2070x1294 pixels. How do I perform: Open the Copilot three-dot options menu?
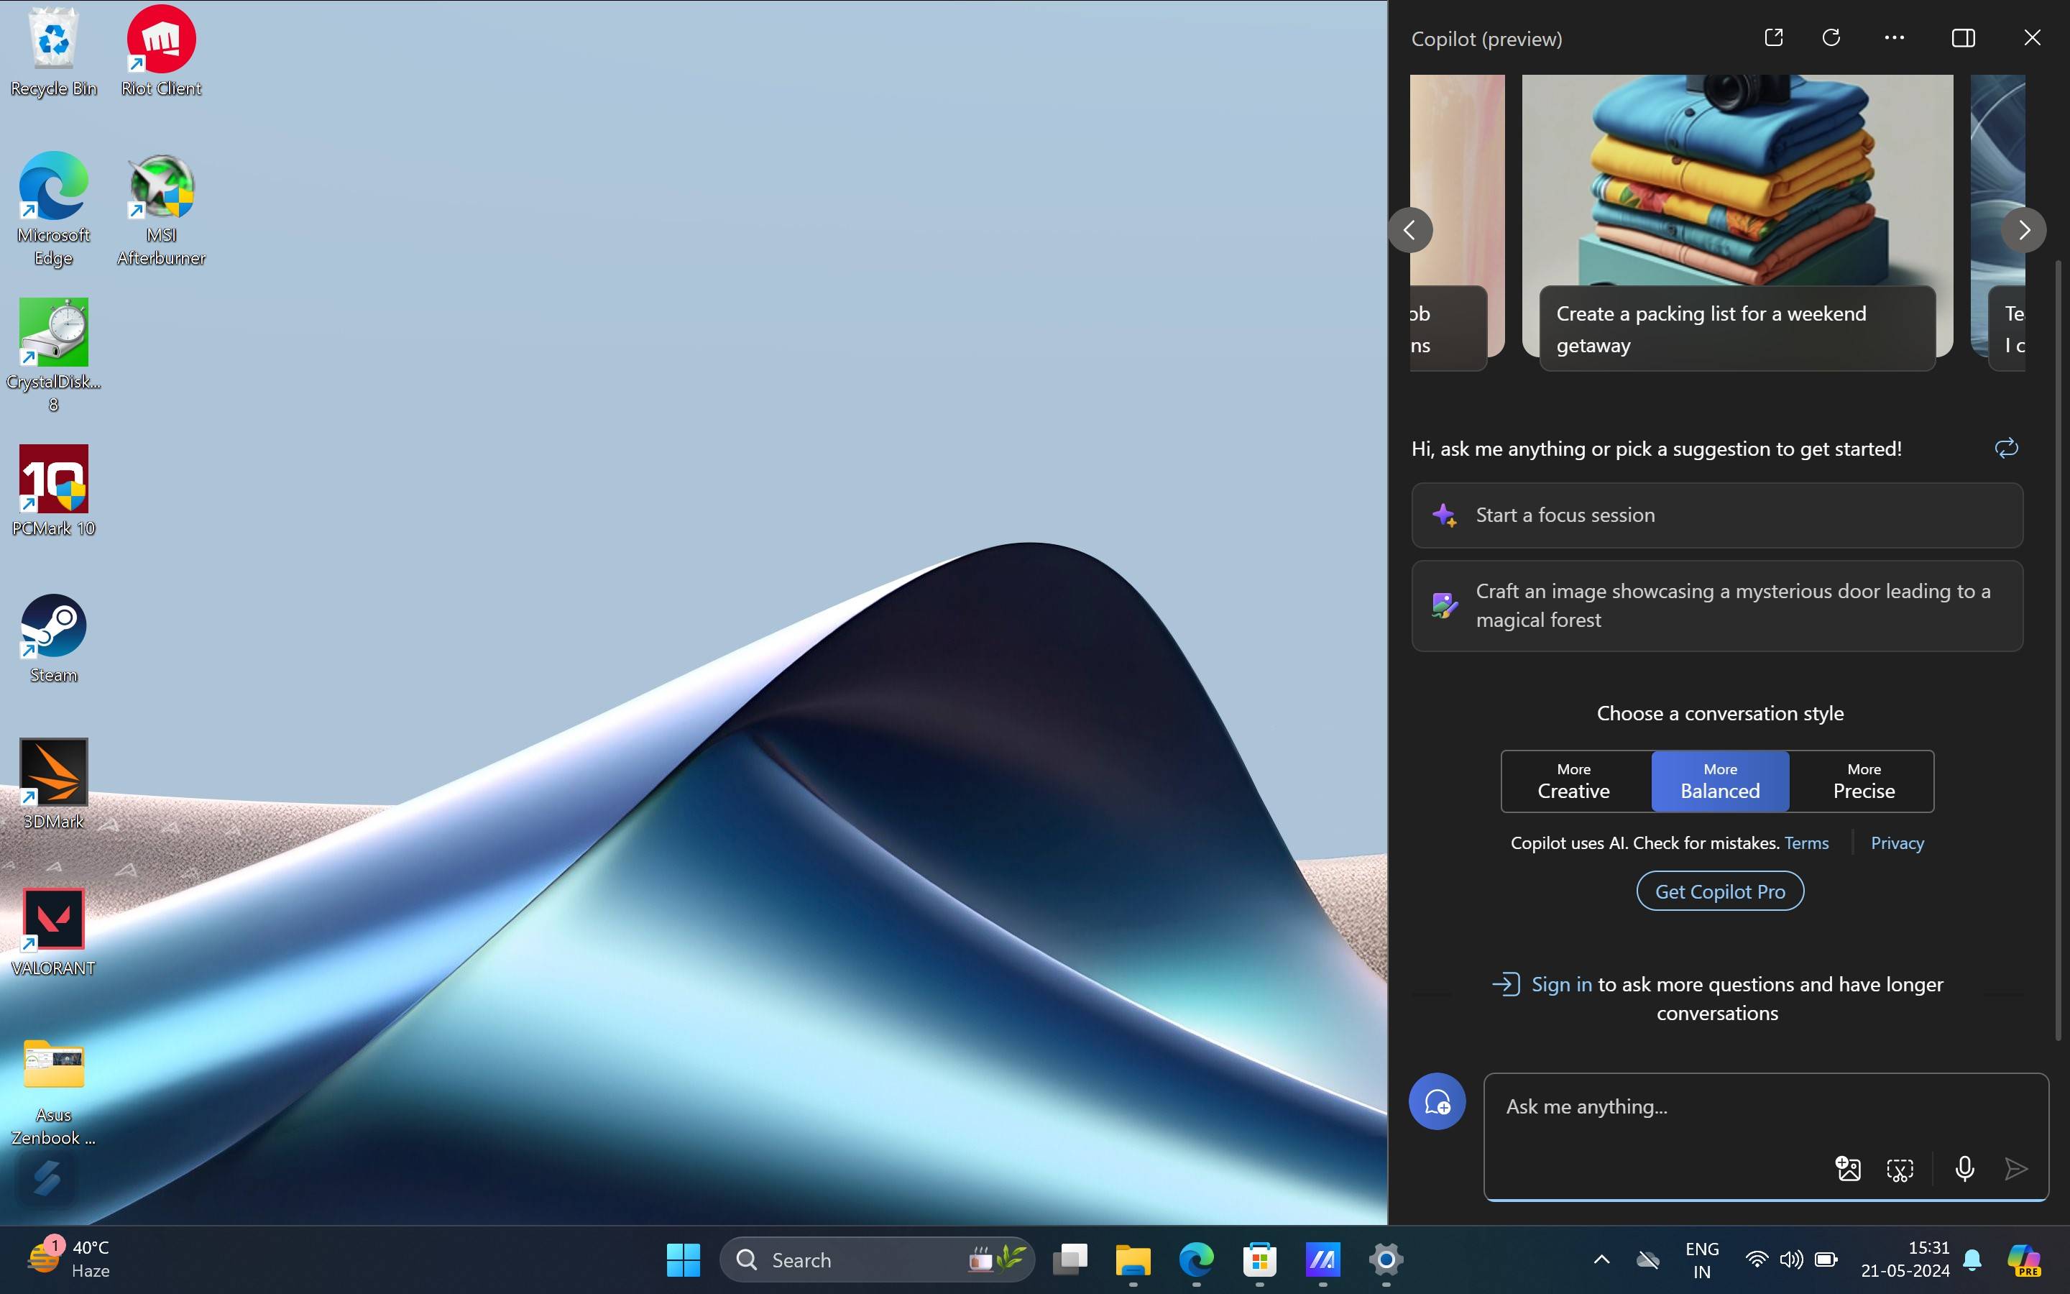coord(1894,37)
